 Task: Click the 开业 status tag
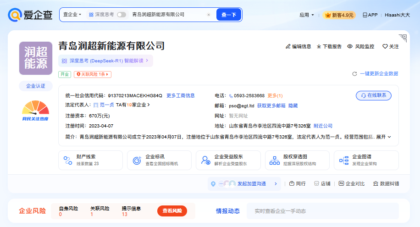(65, 74)
